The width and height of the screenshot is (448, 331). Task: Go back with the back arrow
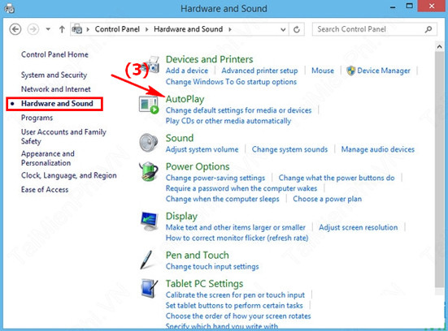point(15,29)
